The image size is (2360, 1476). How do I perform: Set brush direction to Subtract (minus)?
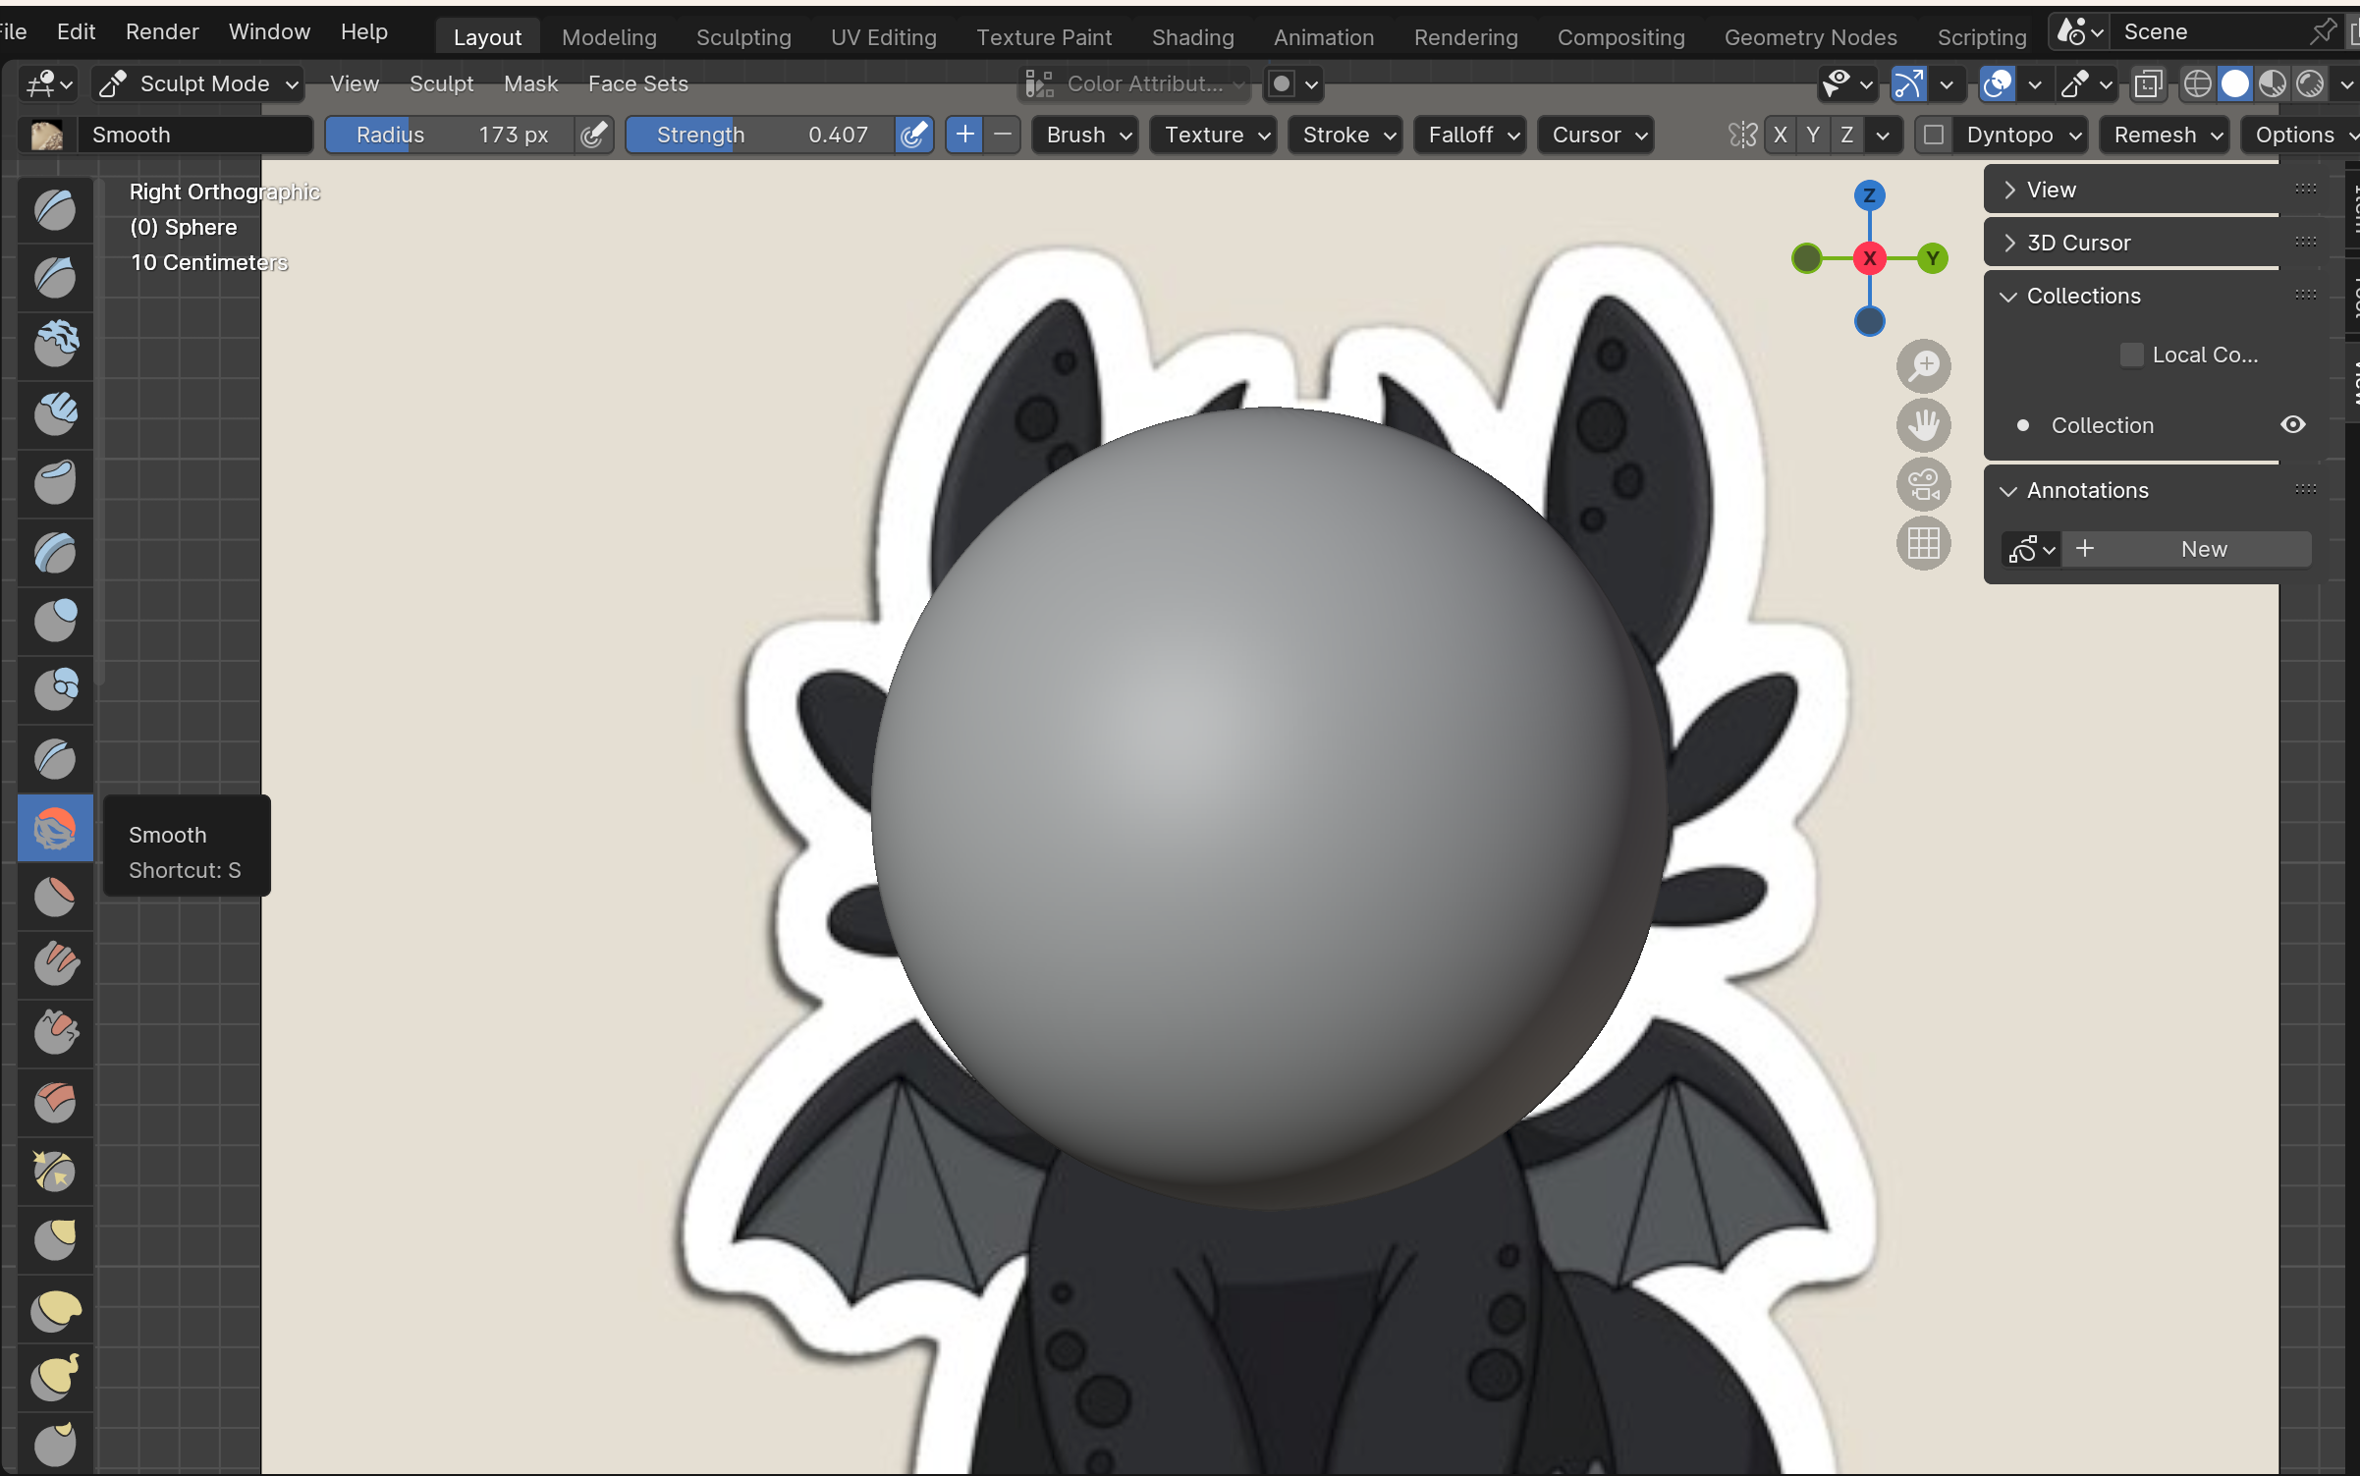[x=1003, y=135]
